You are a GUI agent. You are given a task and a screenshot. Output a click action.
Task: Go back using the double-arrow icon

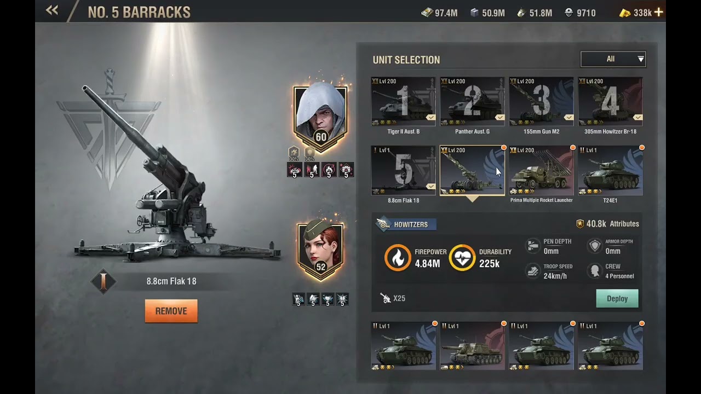(x=52, y=10)
